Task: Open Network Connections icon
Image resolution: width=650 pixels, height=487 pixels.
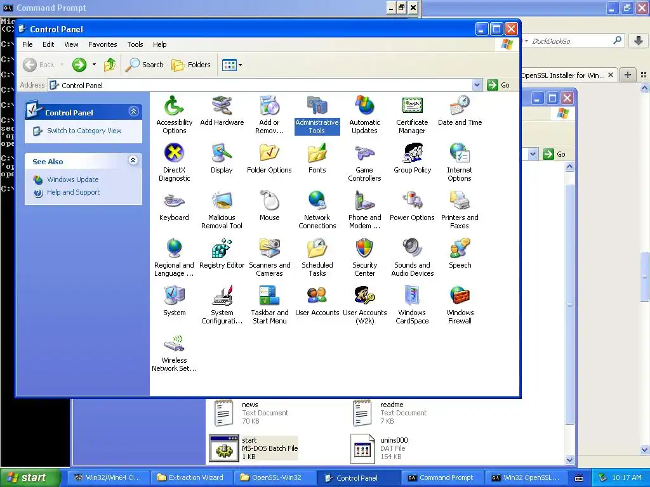Action: pyautogui.click(x=317, y=211)
